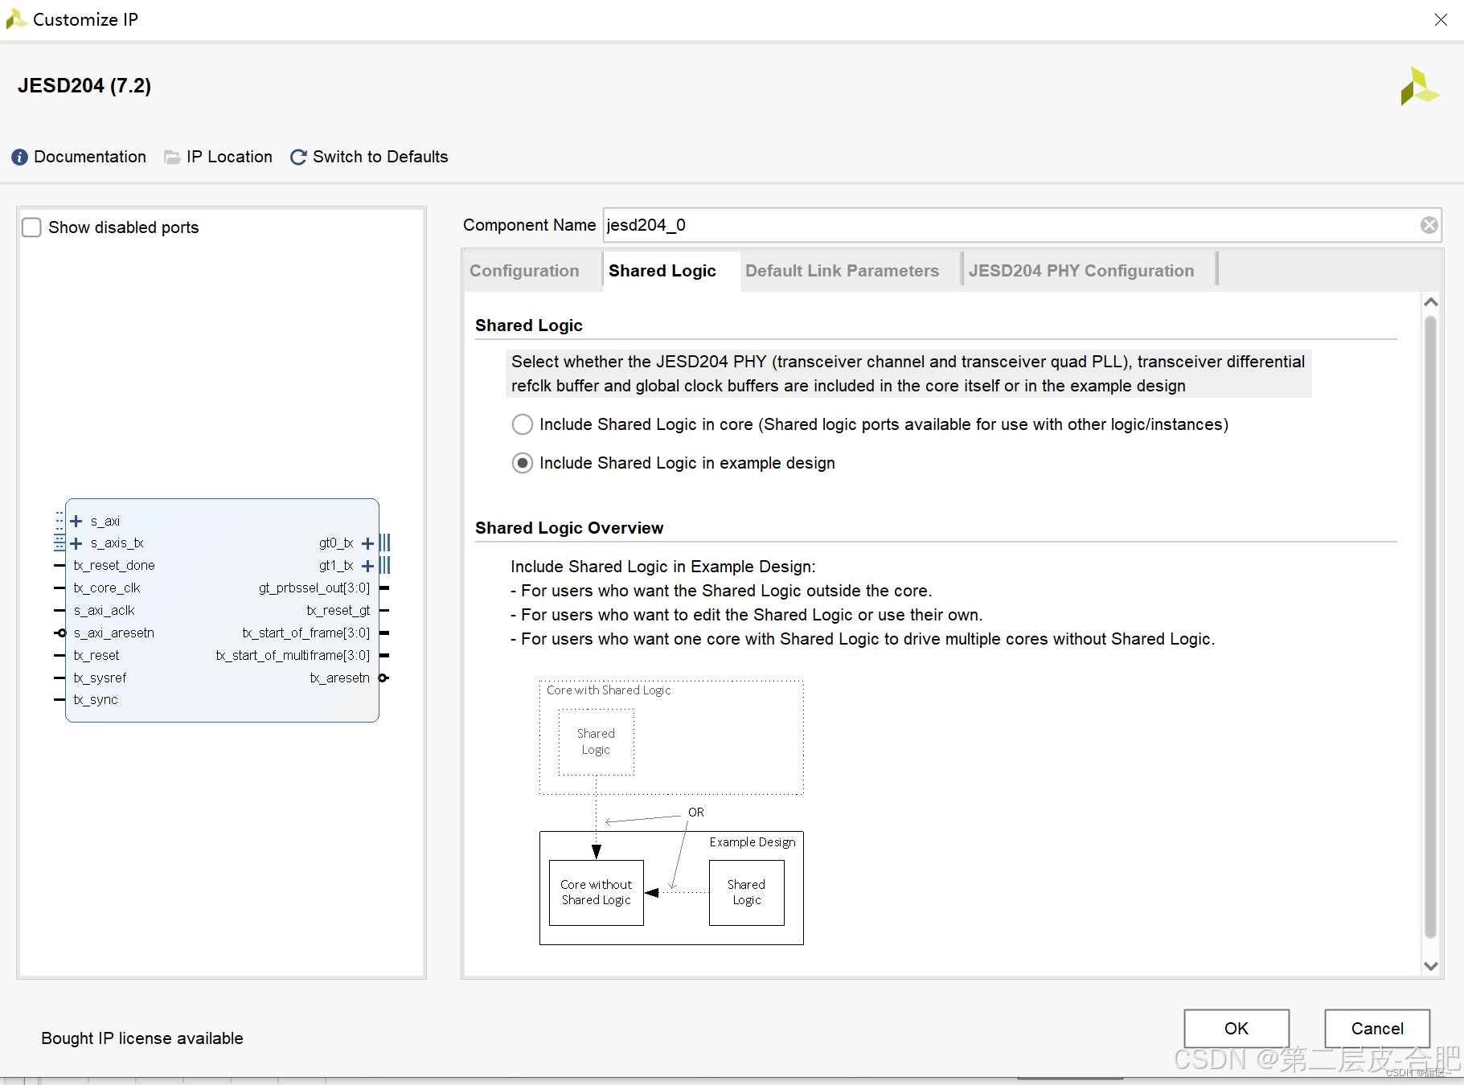Expand the s_axis_tx port plus icon
1464x1085 pixels.
pyautogui.click(x=77, y=543)
